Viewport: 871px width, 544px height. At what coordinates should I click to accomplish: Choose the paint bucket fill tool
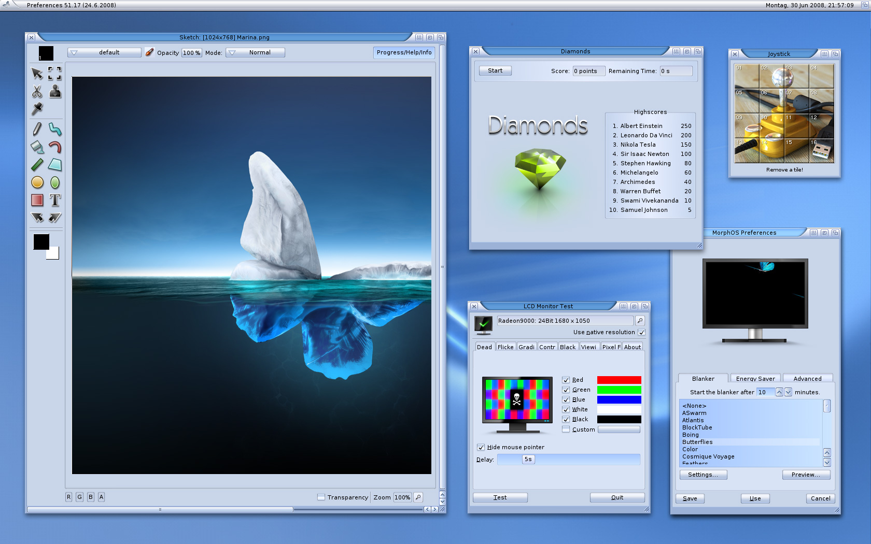pyautogui.click(x=37, y=147)
